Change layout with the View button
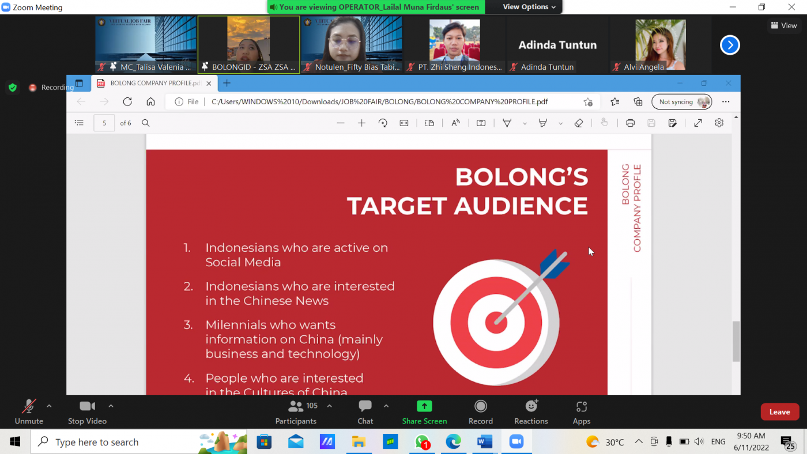The height and width of the screenshot is (454, 807). (x=784, y=25)
